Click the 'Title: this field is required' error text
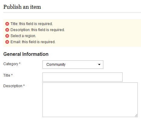 pyautogui.click(x=32, y=24)
